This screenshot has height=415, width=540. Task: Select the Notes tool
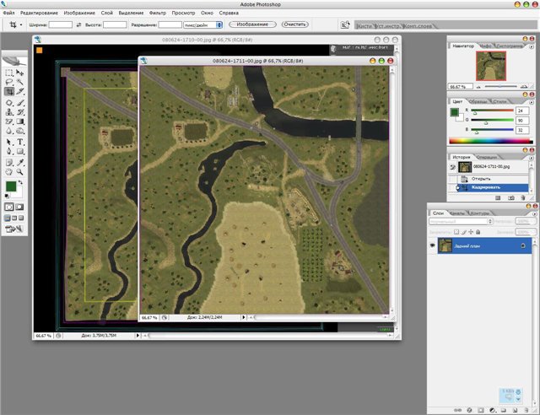point(9,162)
